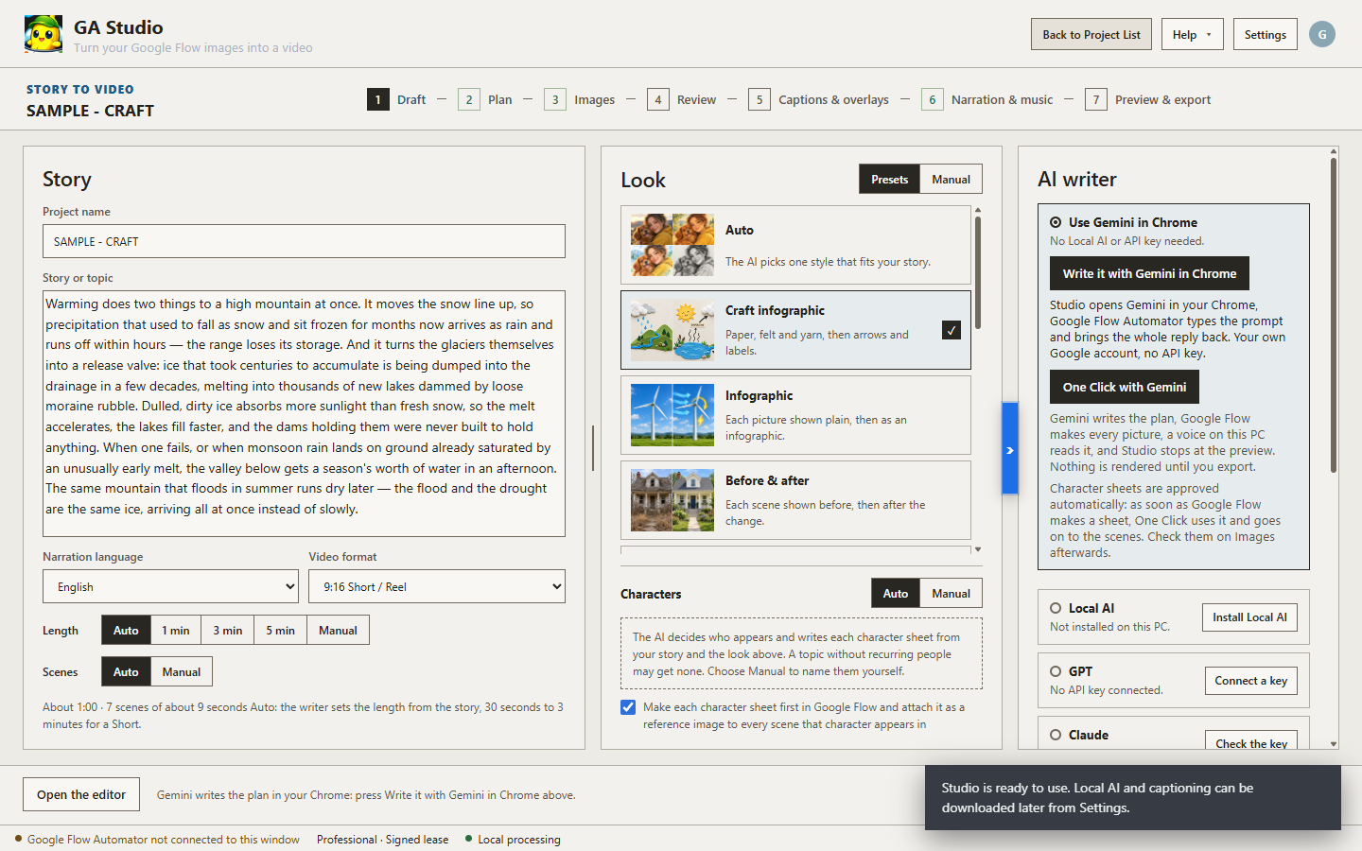This screenshot has width=1362, height=851.
Task: Click inside the Story or topic text area
Action: [x=304, y=413]
